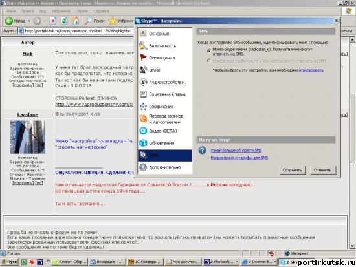The height and width of the screenshot is (267, 356).
Task: Expand the quick launch overflow chevron
Action: click(49, 261)
